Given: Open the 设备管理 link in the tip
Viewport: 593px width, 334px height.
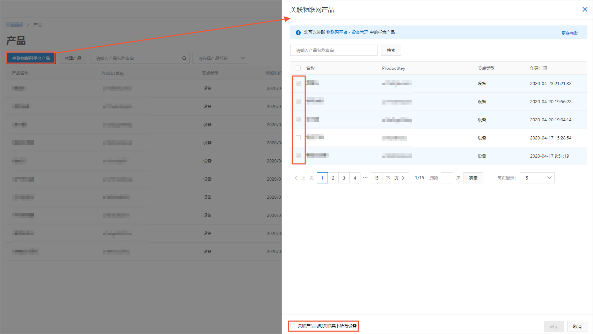Looking at the screenshot, I should click(x=360, y=32).
